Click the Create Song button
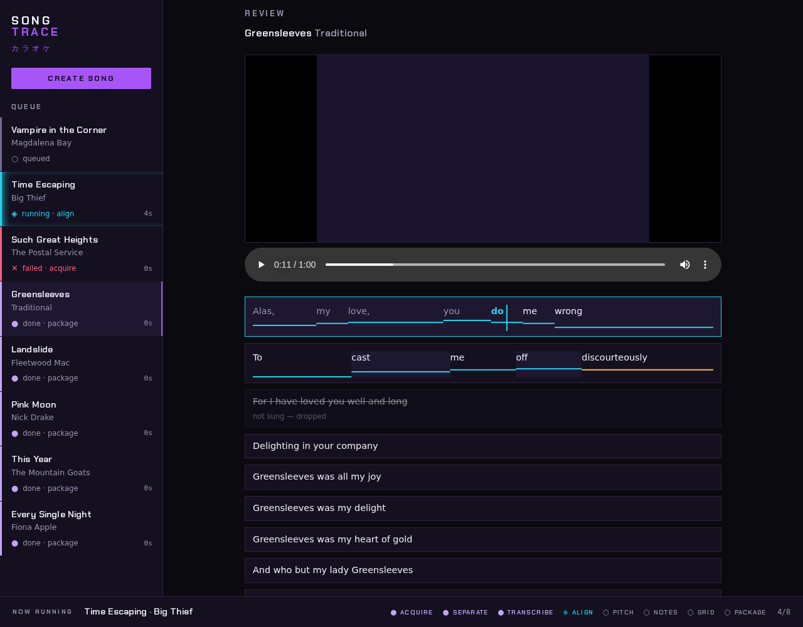 (x=81, y=78)
